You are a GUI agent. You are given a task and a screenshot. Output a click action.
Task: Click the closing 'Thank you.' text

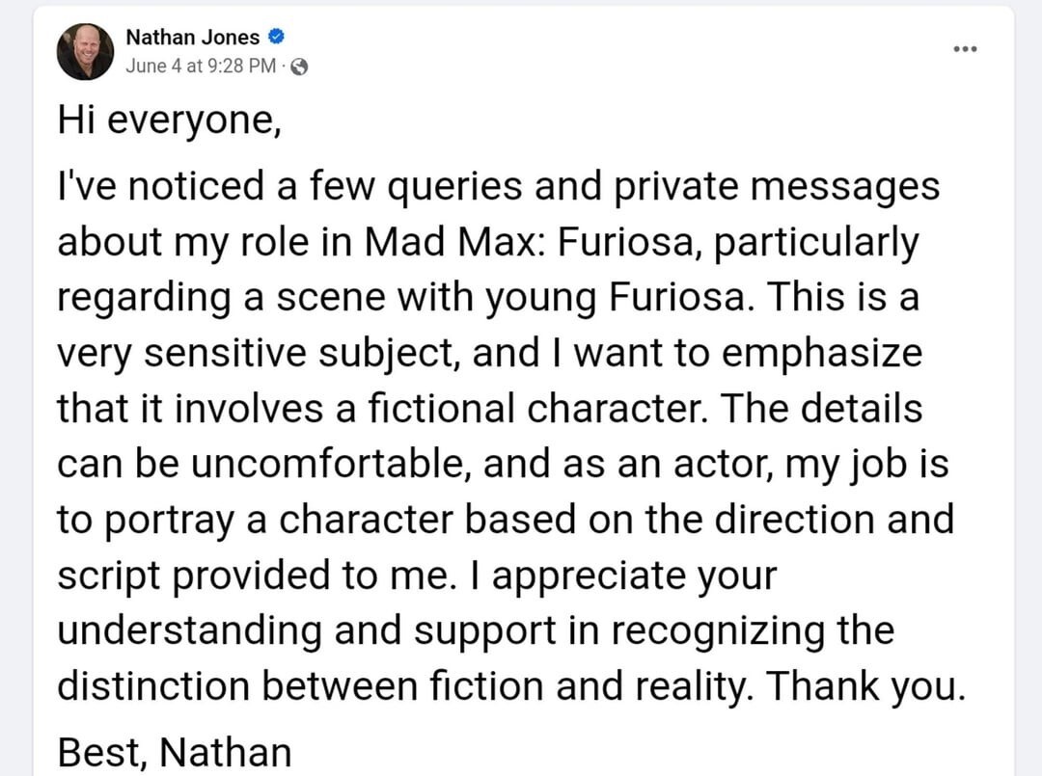point(865,686)
